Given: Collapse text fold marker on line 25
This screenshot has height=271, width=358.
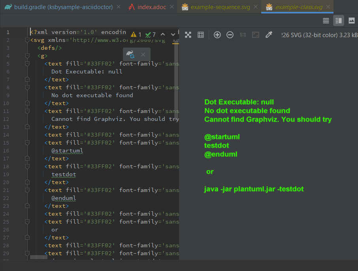Looking at the screenshot, I should coord(27,222).
